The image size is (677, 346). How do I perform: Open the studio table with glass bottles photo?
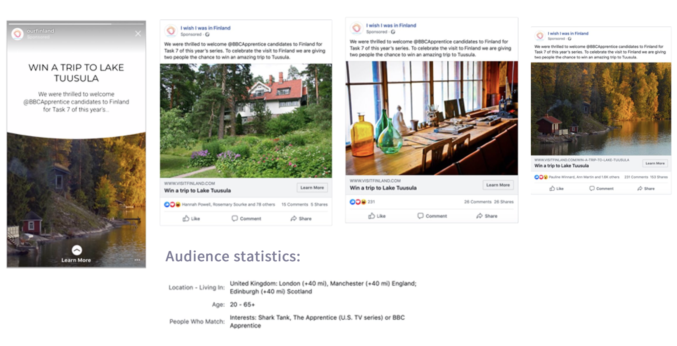(432, 118)
